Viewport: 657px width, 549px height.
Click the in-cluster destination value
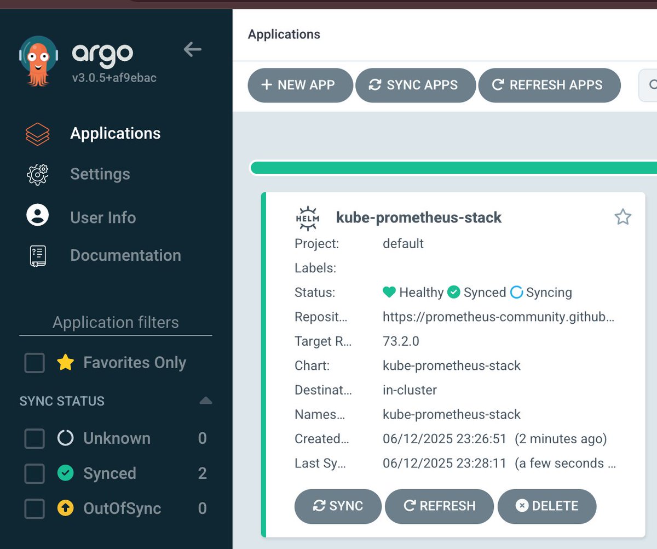[410, 390]
